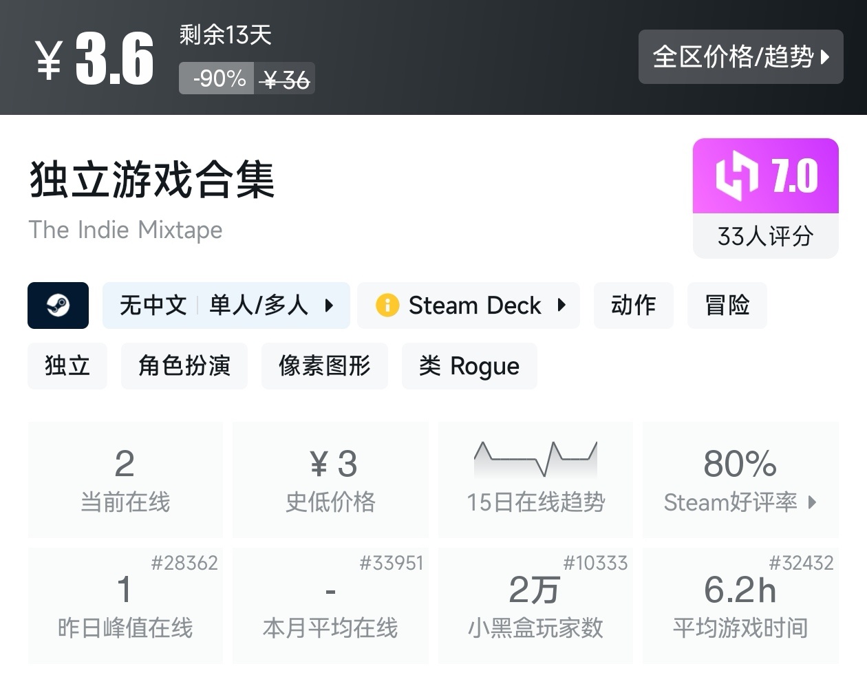Select the 角色扮演 genre tag
Viewport: 867px width, 675px height.
pos(184,365)
